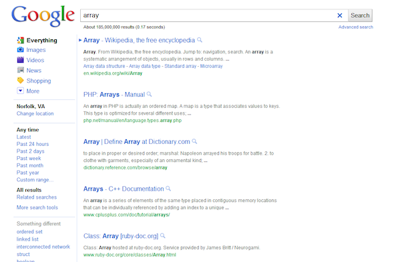Screen dimensions: 414x262
Task: Click www.ruby-doc.org URL text
Action: pos(130,255)
